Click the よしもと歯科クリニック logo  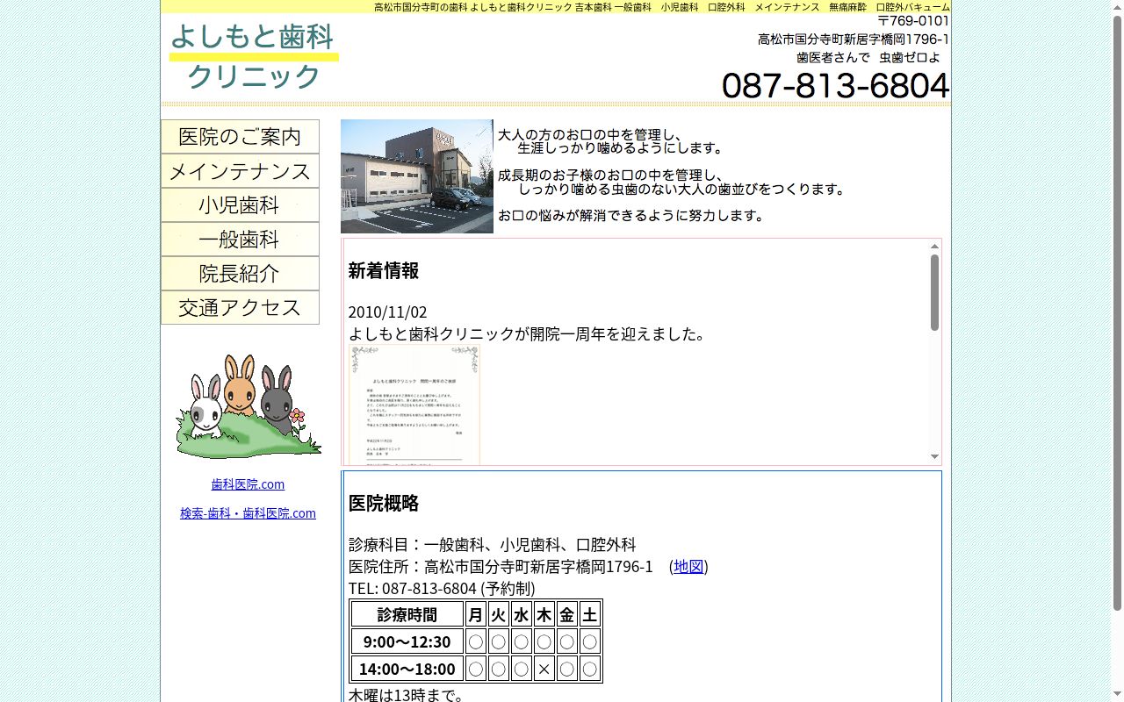tap(254, 56)
